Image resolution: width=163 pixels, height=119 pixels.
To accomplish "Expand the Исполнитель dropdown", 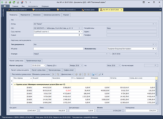I will (156, 49).
